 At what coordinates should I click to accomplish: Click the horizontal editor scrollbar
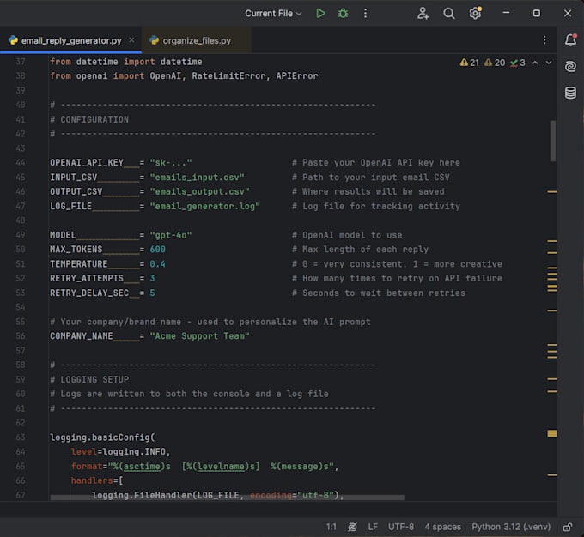227,498
